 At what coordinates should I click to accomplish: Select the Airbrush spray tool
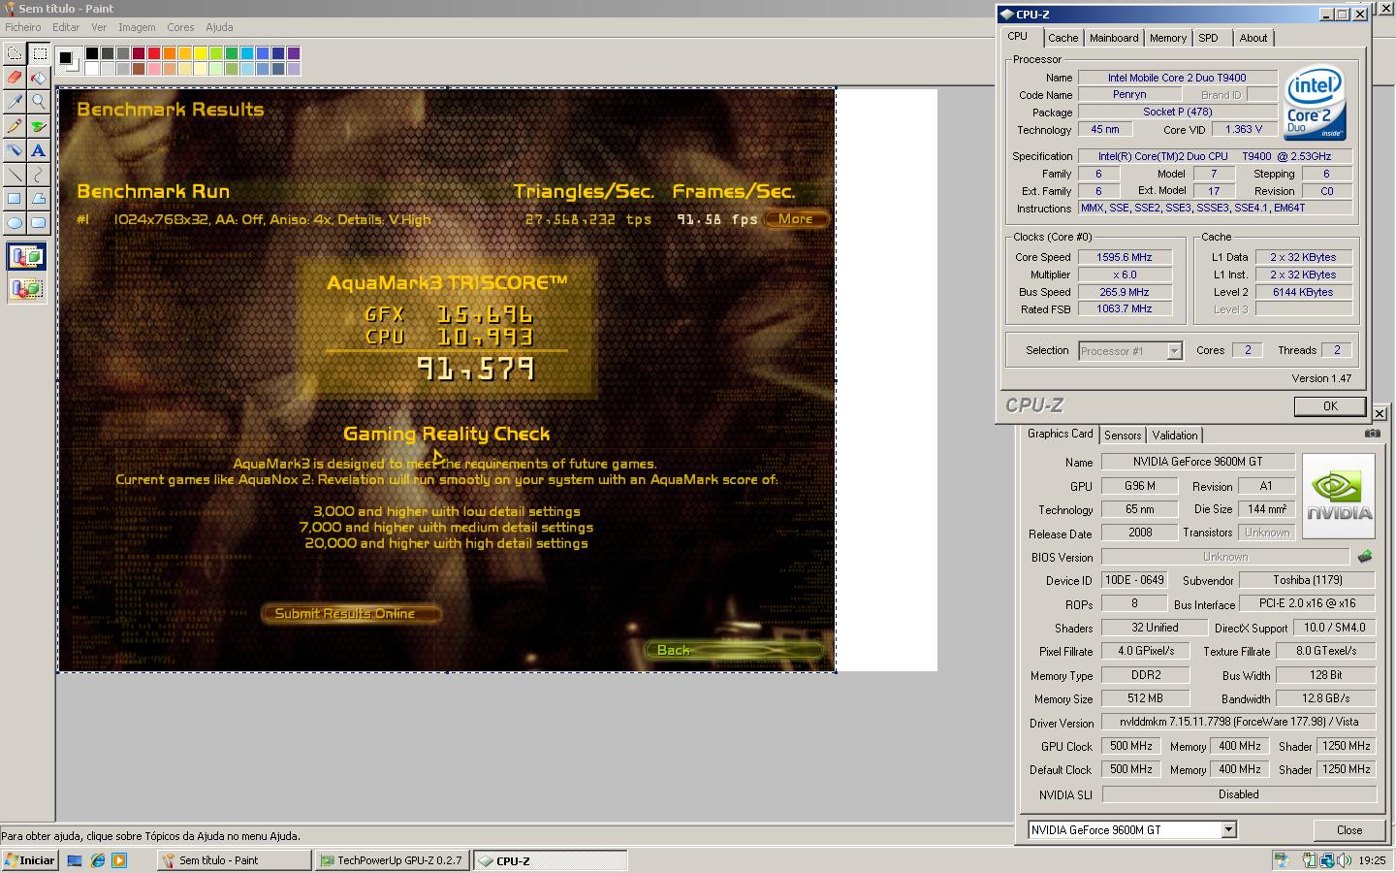click(15, 150)
